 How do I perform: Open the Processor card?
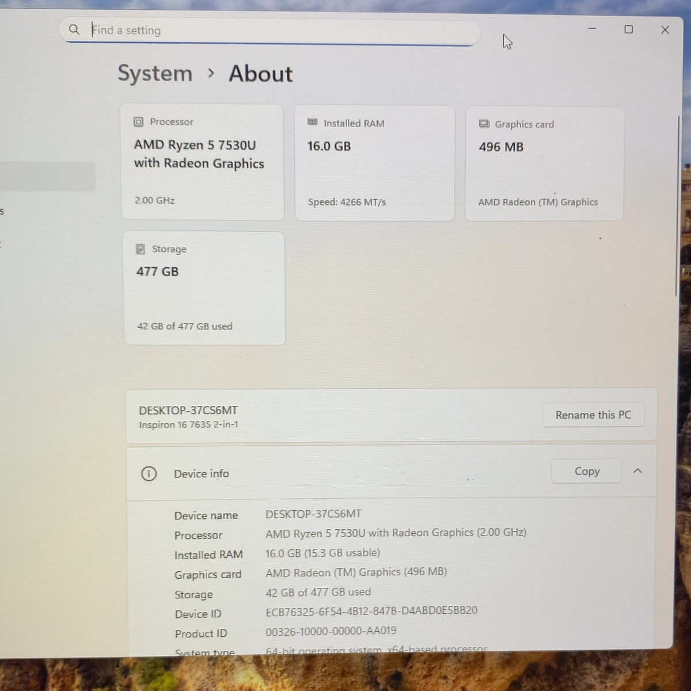[203, 162]
